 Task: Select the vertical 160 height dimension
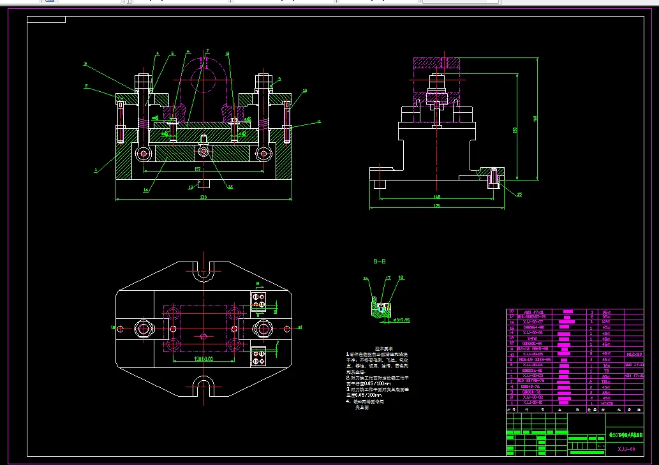pyautogui.click(x=535, y=119)
